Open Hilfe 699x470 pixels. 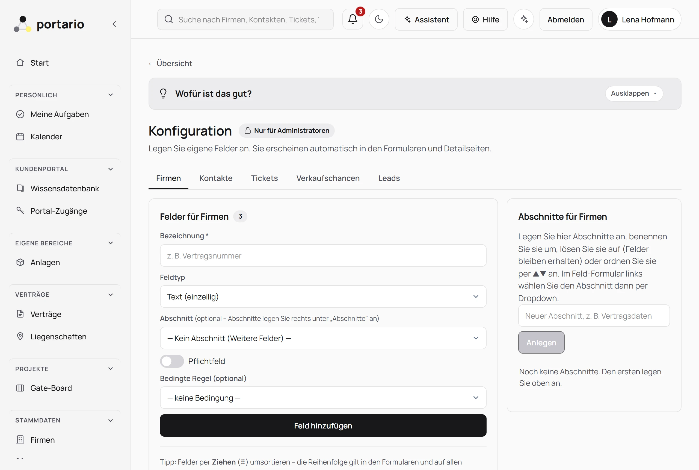click(485, 19)
